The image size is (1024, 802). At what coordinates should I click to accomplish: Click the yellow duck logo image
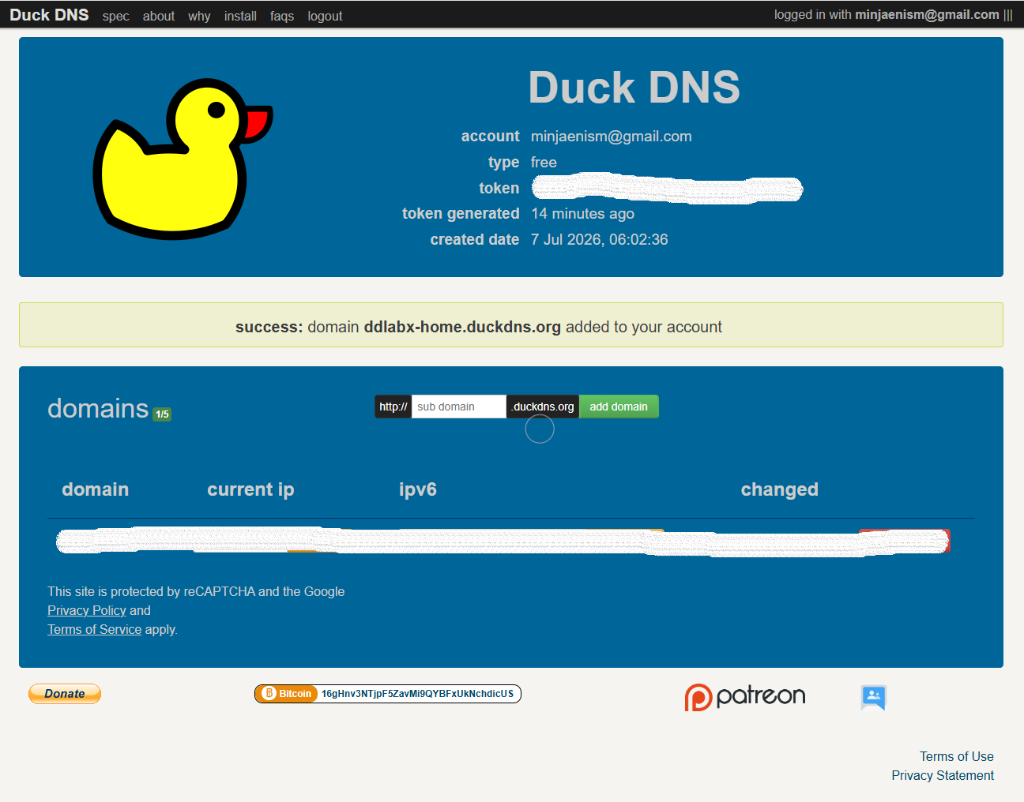tap(183, 158)
